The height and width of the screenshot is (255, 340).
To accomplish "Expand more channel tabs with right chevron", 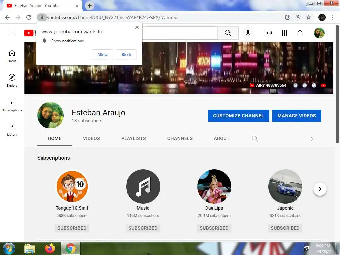I will tap(312, 139).
